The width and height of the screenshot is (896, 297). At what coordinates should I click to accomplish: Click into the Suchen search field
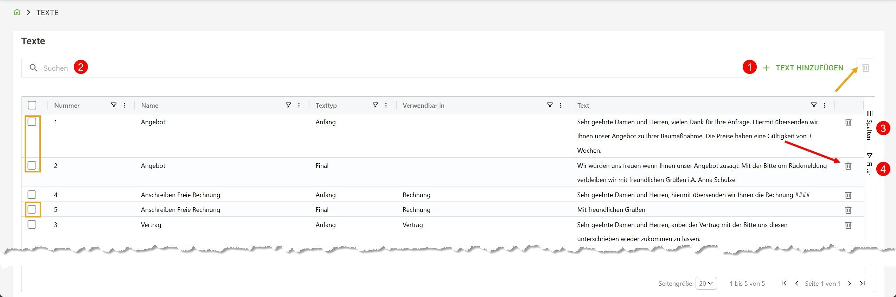[x=387, y=68]
